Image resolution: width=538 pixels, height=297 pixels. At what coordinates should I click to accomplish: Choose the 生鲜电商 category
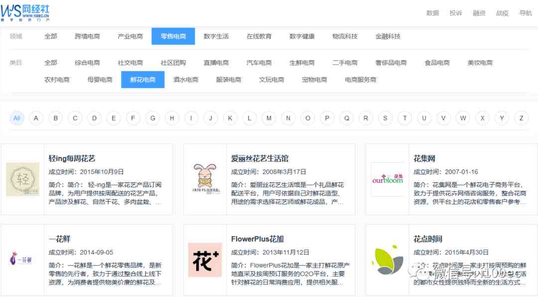pos(302,62)
